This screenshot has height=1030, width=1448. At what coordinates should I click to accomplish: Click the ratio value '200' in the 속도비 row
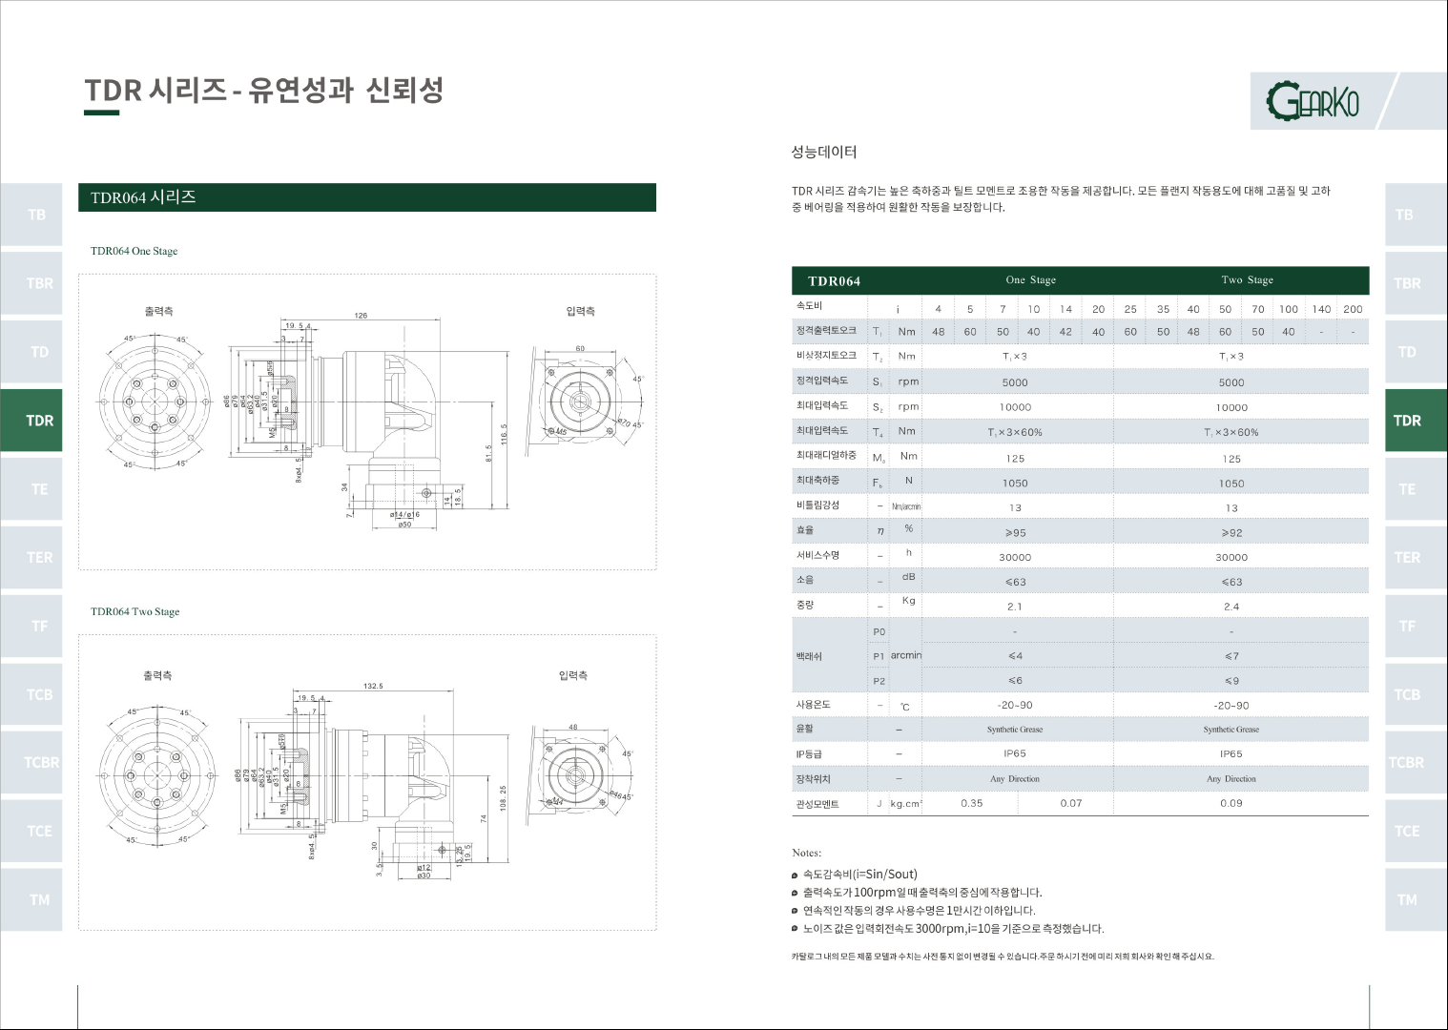[1353, 309]
